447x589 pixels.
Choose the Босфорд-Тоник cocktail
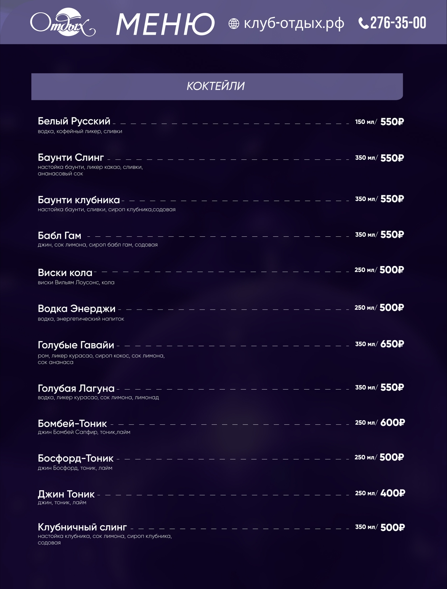click(x=75, y=458)
